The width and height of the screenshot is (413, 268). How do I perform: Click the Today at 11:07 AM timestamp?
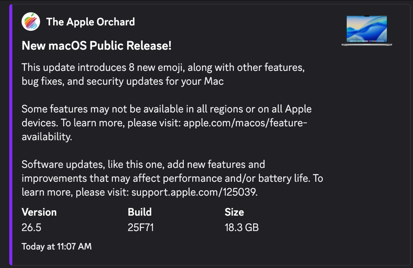[57, 246]
